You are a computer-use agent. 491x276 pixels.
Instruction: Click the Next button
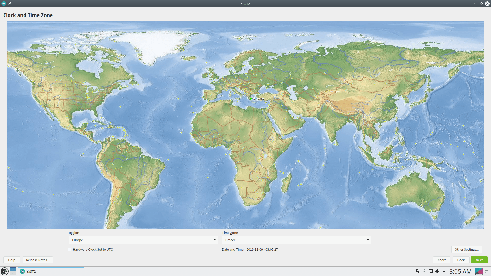pyautogui.click(x=479, y=260)
